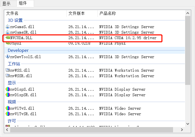Sort by 文件名 column header
Screen dimensions: 195x137
coord(35,13)
